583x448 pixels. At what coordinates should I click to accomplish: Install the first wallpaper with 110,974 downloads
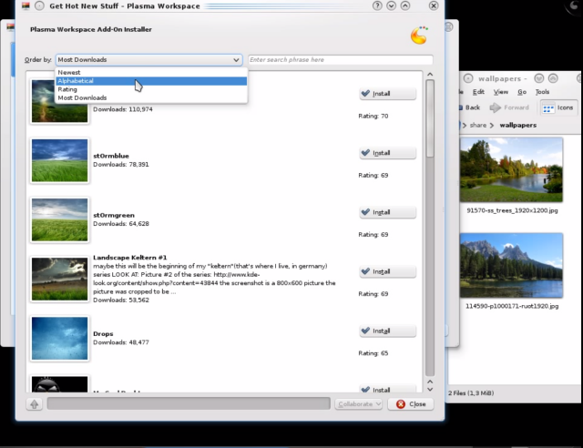click(x=387, y=94)
